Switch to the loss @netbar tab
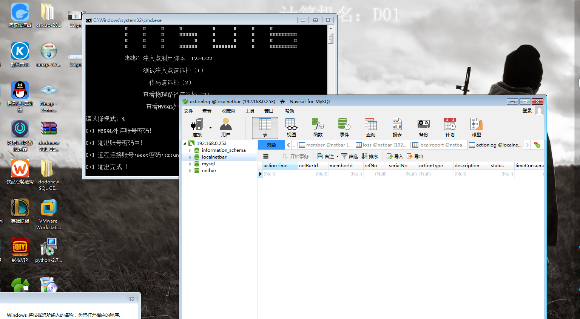580x319 pixels. 382,145
